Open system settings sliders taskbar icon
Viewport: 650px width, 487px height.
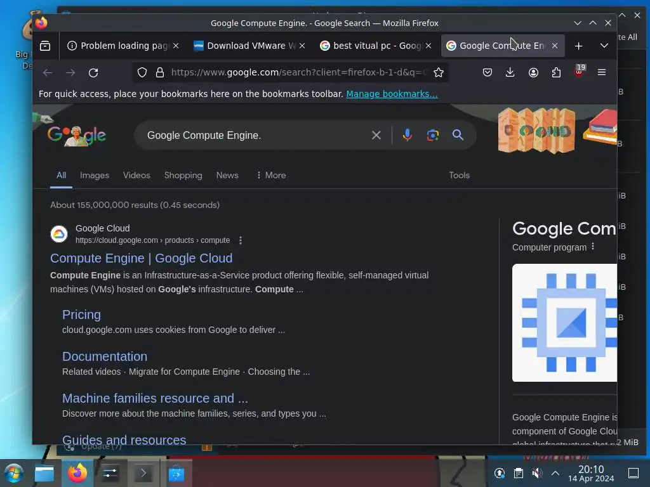coord(110,473)
